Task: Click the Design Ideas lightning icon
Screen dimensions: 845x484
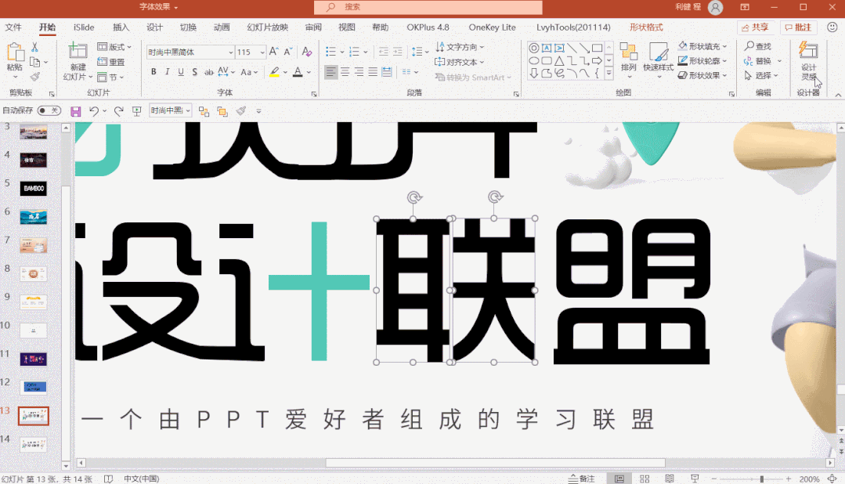Action: (x=808, y=51)
